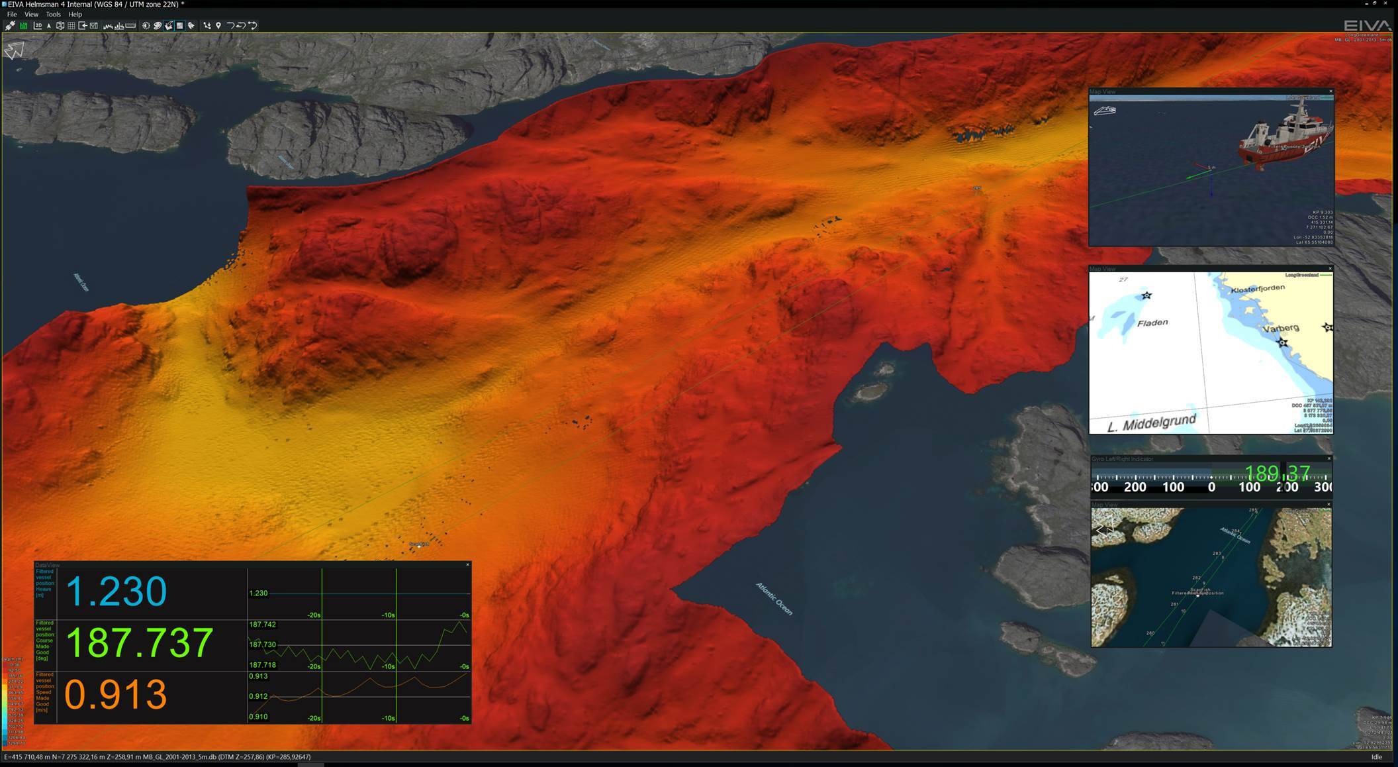Close the nautical chart Map View panel
This screenshot has width=1398, height=767.
click(1330, 268)
